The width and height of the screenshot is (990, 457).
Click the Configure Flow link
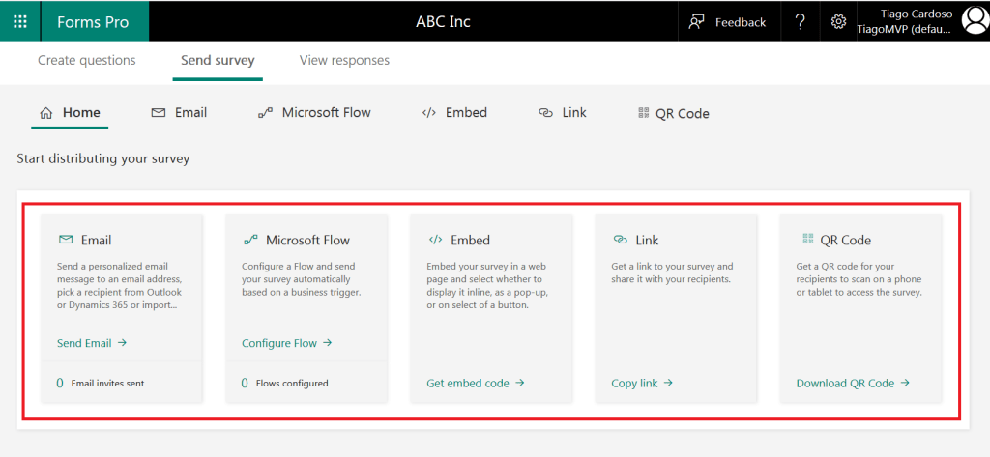pyautogui.click(x=286, y=342)
